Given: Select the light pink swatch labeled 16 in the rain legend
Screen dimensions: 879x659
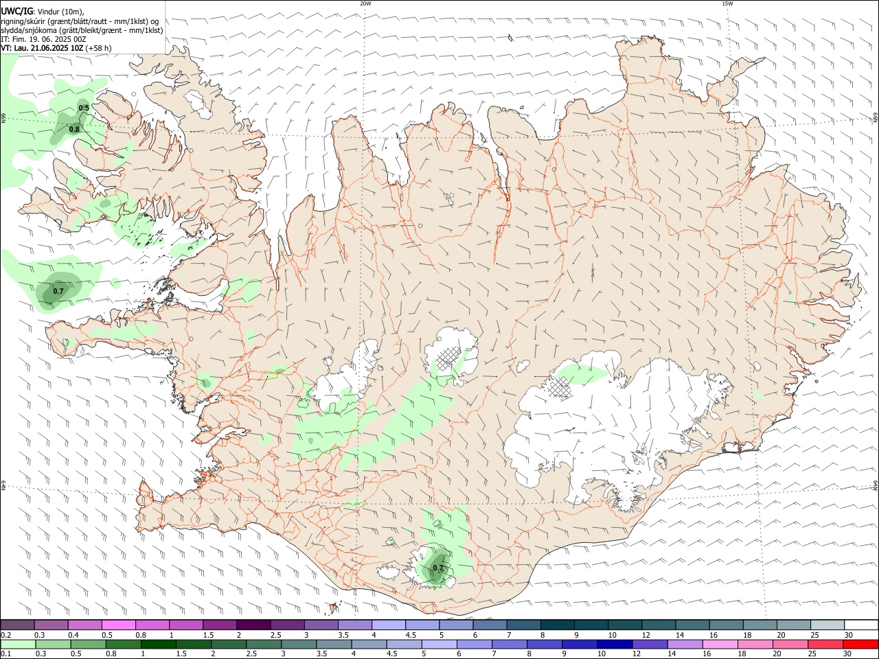Looking at the screenshot, I should [720, 644].
